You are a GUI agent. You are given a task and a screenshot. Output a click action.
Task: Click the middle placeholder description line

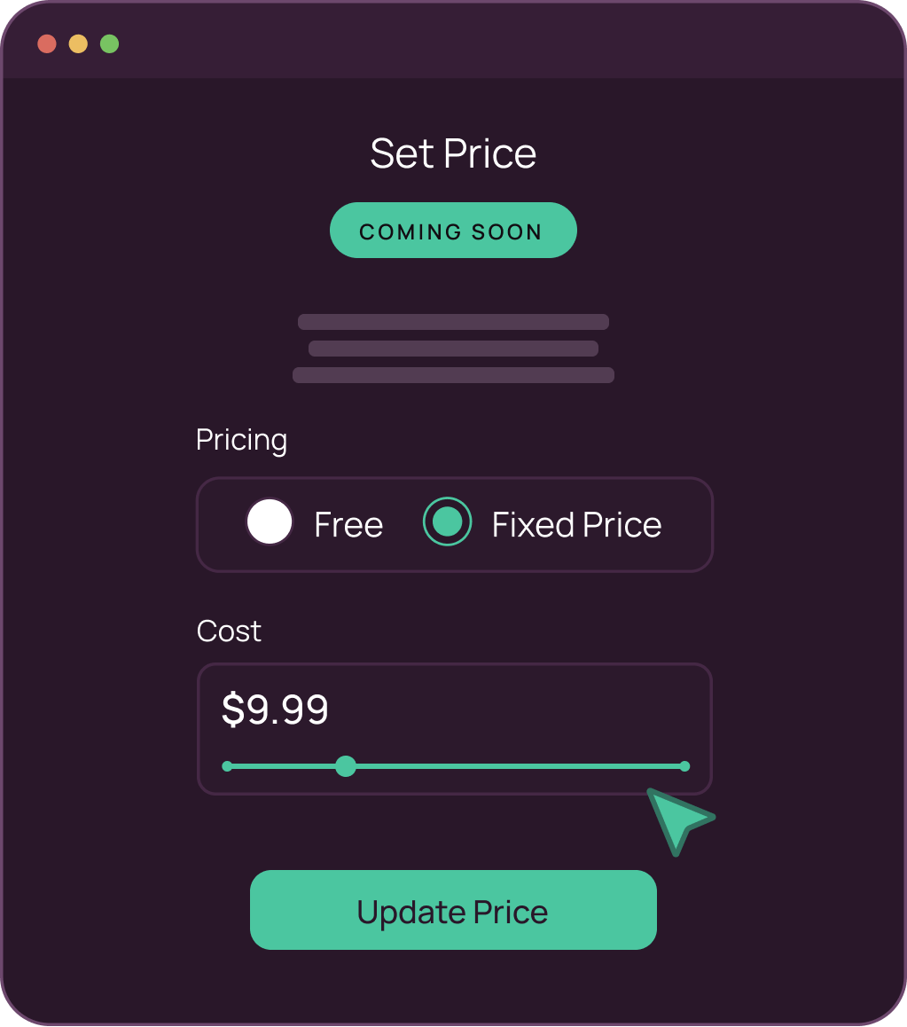453,348
